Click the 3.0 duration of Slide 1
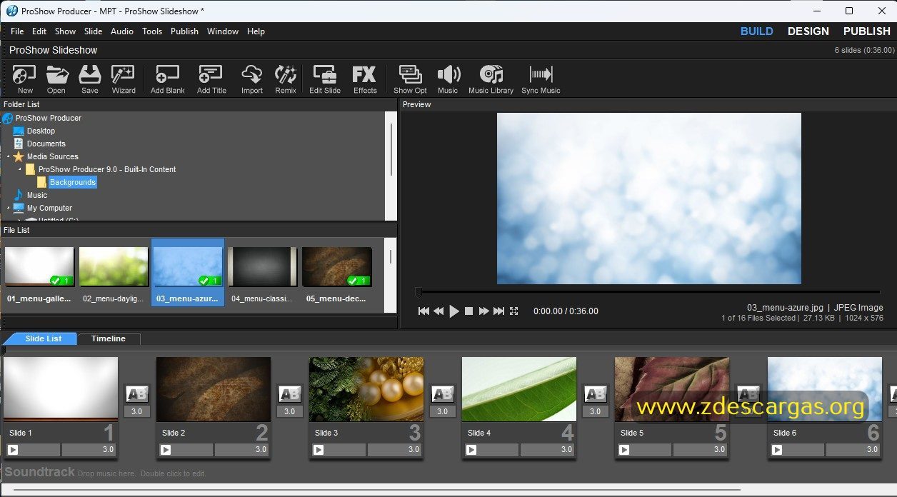The height and width of the screenshot is (497, 897). (x=89, y=450)
